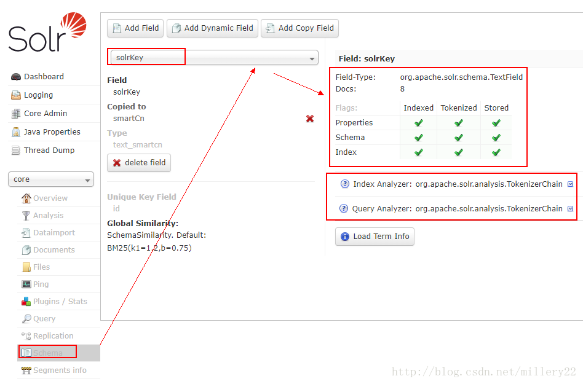Viewport: 583px width, 384px height.
Task: Click the Add Copy Field button
Action: [x=299, y=28]
